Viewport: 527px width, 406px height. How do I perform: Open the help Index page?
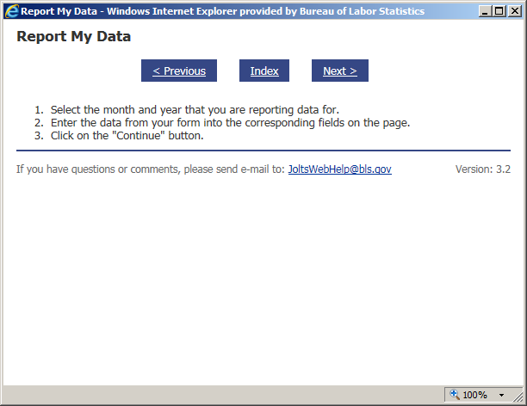click(264, 71)
